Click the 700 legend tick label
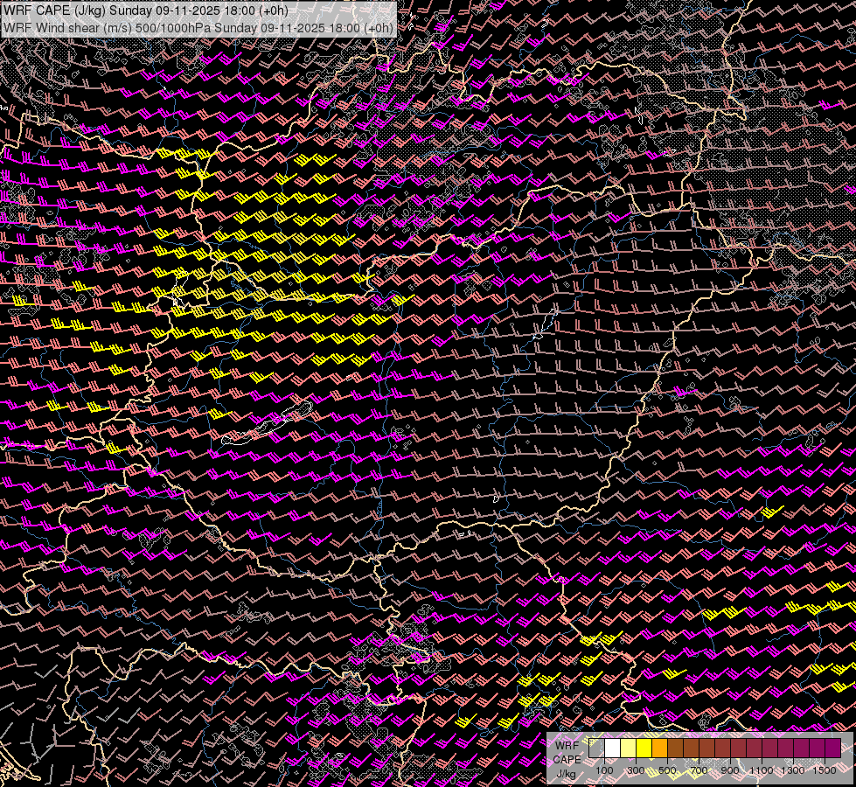This screenshot has width=856, height=787. point(699,770)
